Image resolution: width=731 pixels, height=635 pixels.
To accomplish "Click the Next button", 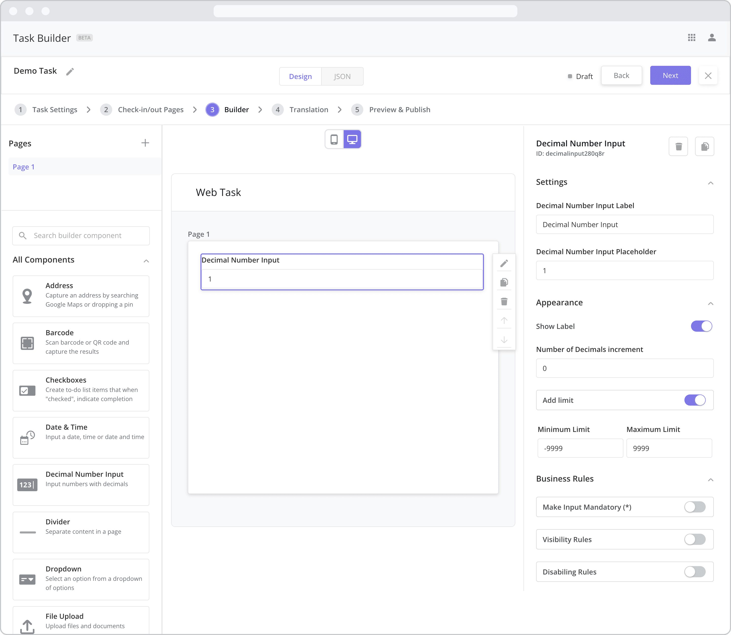I will coord(670,75).
